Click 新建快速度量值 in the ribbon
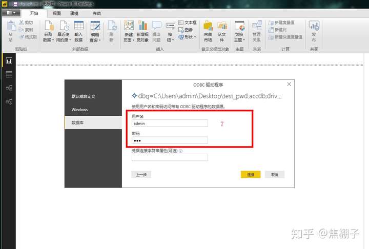Viewport: 369px width, 249px height. click(x=285, y=37)
